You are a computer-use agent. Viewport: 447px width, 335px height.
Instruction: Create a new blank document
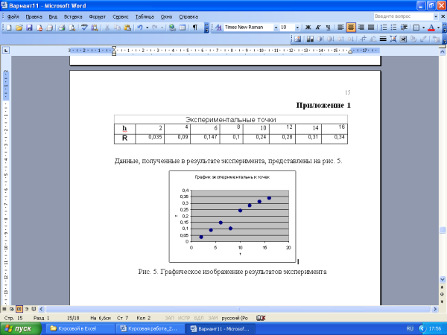pyautogui.click(x=8, y=28)
